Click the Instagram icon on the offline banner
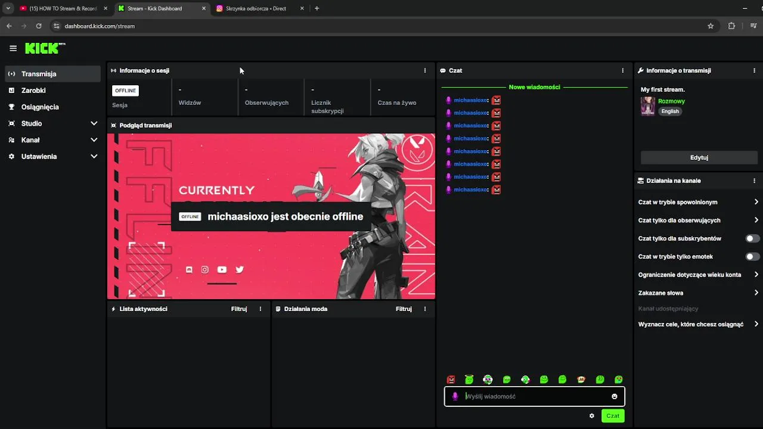The image size is (763, 429). (x=205, y=269)
